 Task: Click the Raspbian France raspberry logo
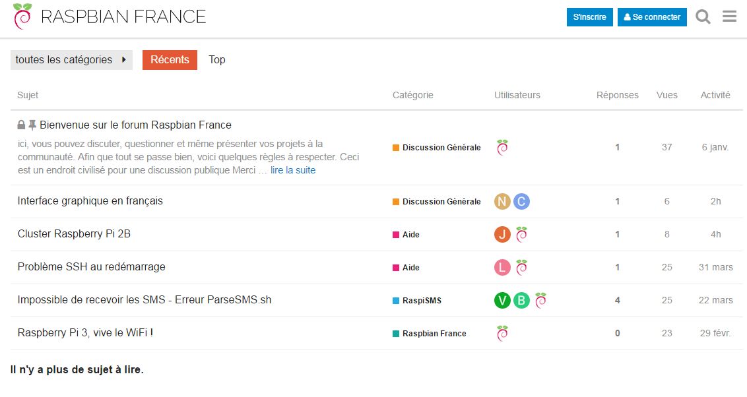[22, 16]
